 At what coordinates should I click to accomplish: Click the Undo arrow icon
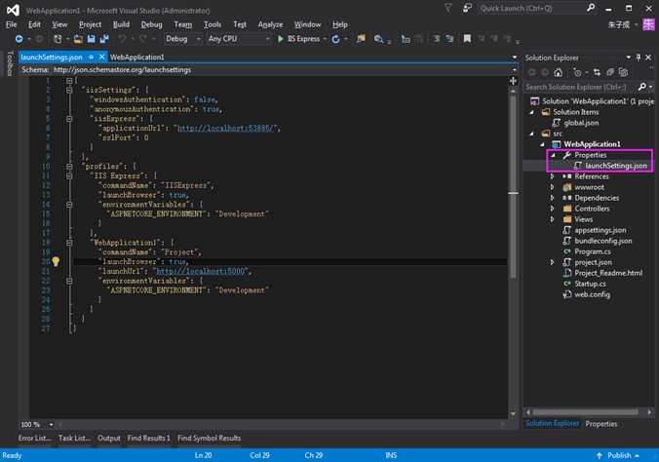pyautogui.click(x=122, y=39)
